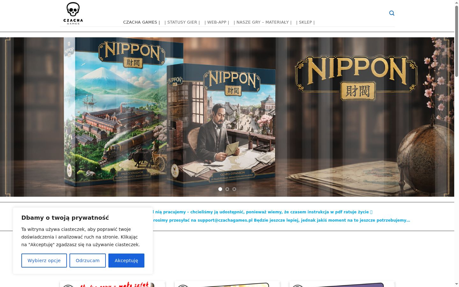
Task: Select the first carousel slide dot
Action: point(220,189)
